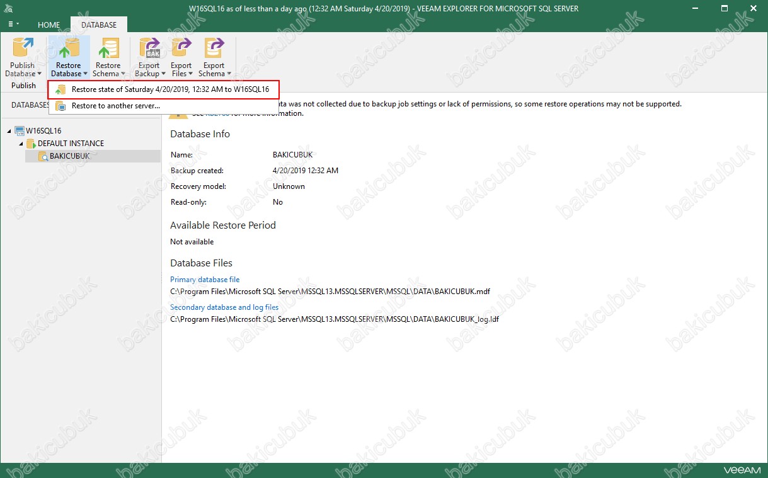
Task: Click the Publish Database icon
Action: [23, 48]
